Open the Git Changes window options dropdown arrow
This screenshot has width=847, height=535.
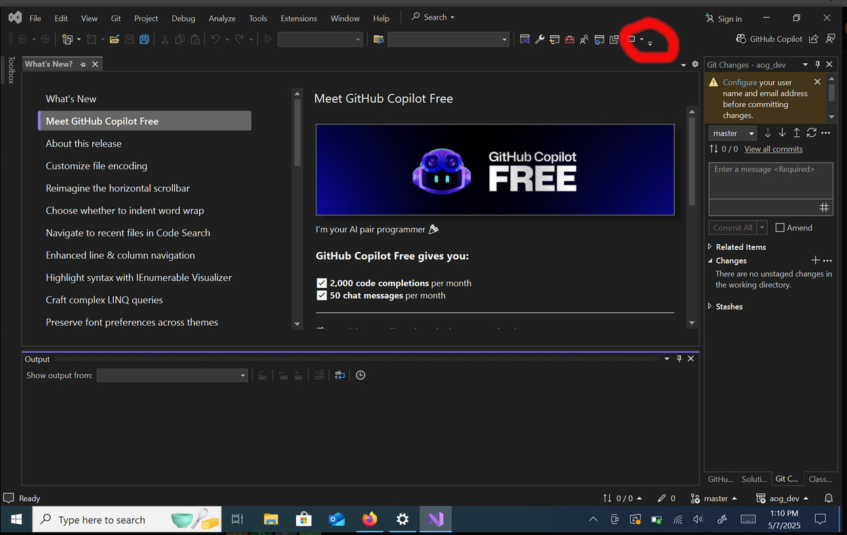805,64
